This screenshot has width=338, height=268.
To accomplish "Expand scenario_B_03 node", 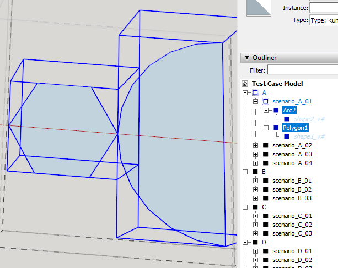I will pyautogui.click(x=256, y=198).
